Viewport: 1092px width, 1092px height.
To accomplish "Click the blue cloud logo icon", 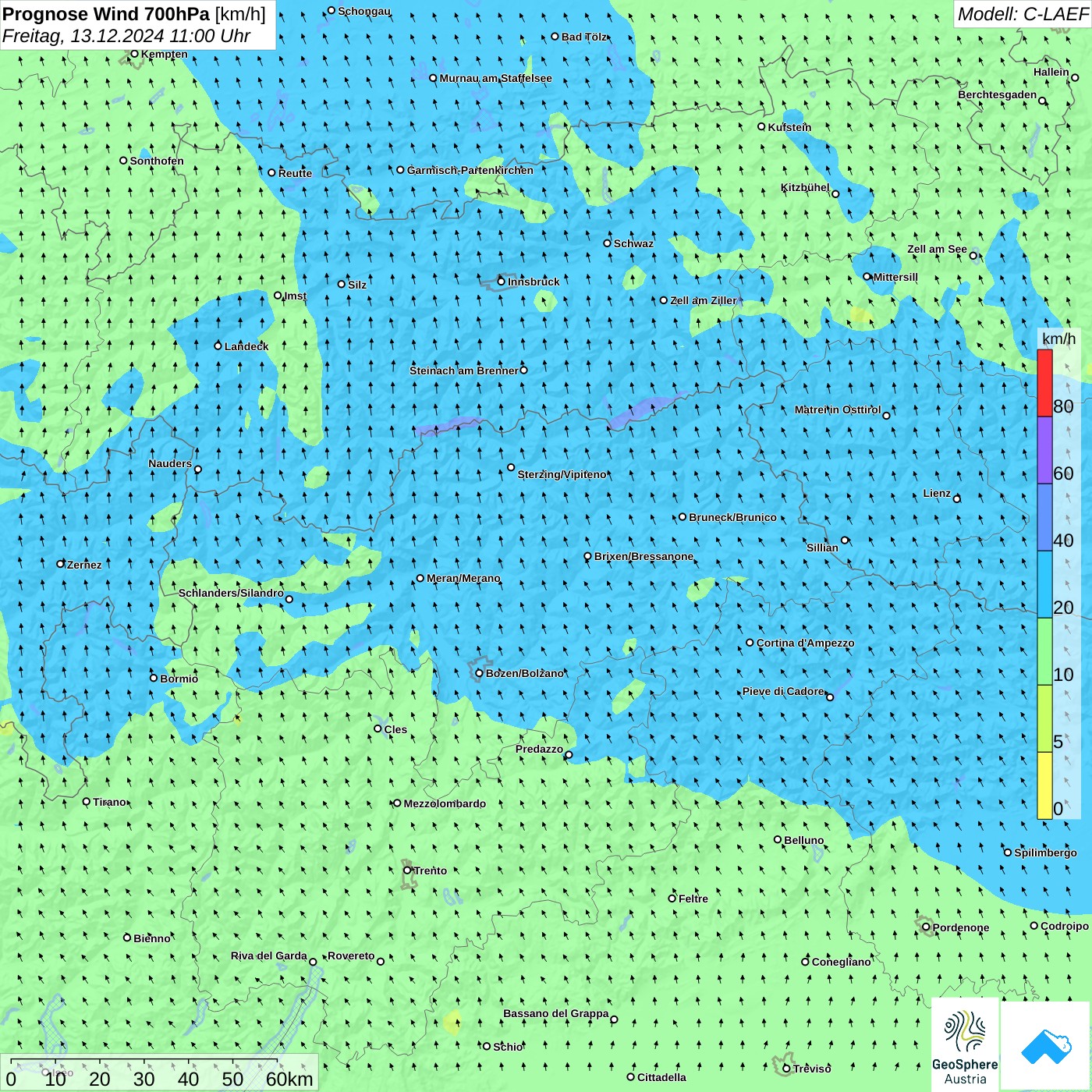I will (x=1046, y=1046).
